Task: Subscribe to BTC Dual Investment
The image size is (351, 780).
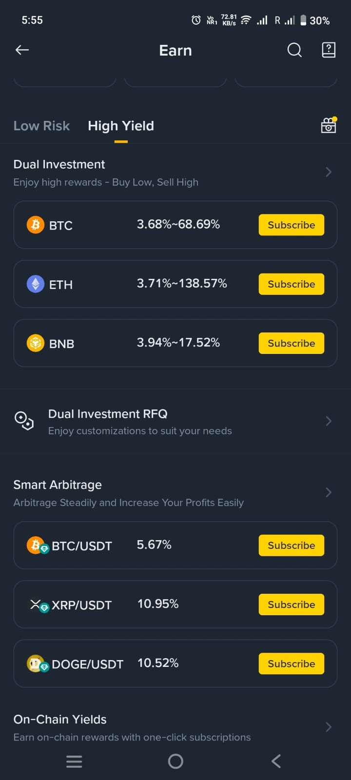Action: click(x=291, y=225)
